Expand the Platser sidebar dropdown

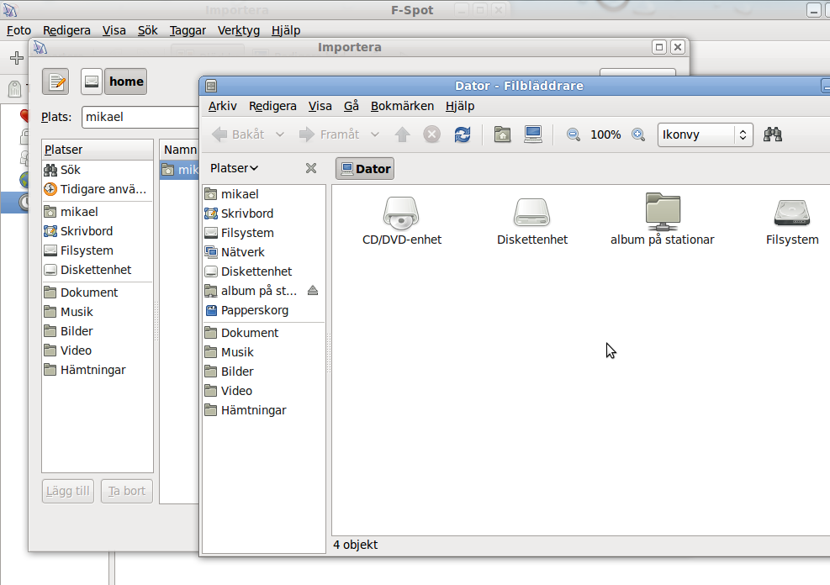(234, 168)
